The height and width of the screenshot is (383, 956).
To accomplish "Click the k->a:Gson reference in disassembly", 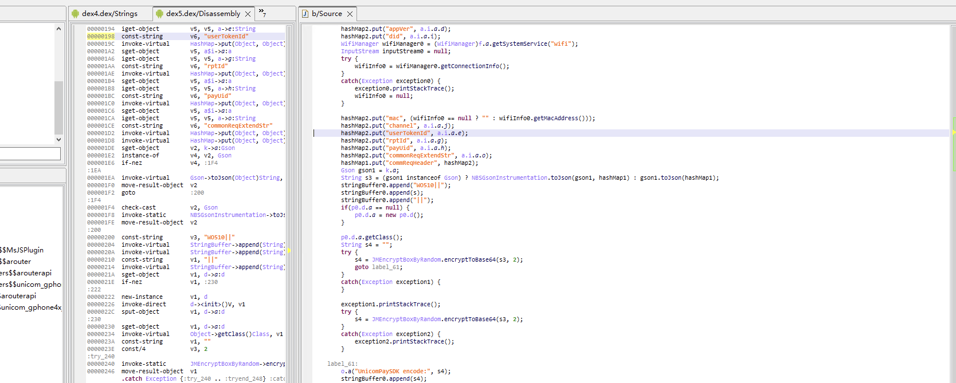I will click(219, 148).
